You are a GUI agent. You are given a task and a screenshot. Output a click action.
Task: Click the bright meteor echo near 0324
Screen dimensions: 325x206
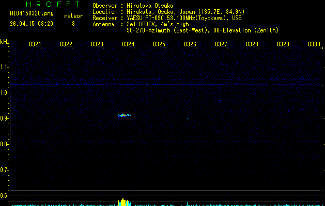pyautogui.click(x=124, y=115)
